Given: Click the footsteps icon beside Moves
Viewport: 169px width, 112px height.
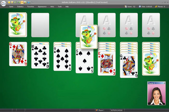Looking at the screenshot, I should coord(156,7).
